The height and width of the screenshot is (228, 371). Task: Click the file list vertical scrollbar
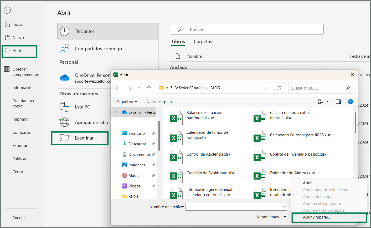(x=355, y=123)
